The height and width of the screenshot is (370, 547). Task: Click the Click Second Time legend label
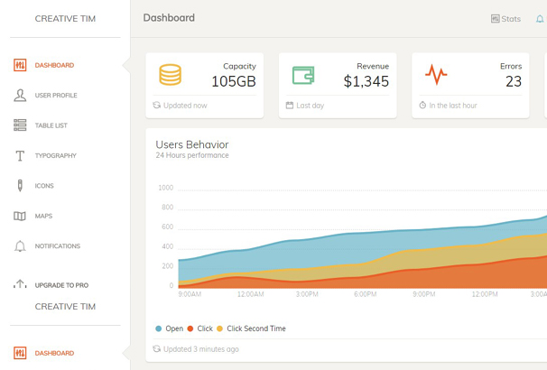pos(256,328)
